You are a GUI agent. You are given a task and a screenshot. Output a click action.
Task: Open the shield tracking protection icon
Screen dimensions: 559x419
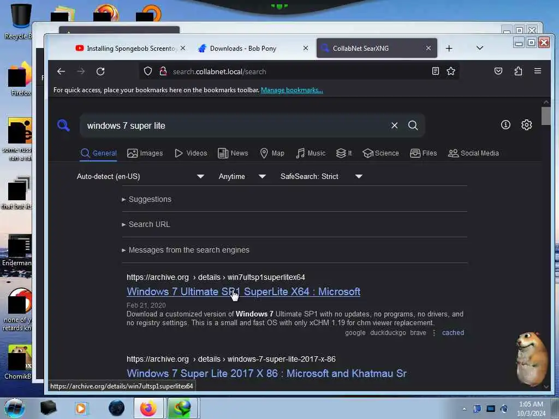(148, 71)
